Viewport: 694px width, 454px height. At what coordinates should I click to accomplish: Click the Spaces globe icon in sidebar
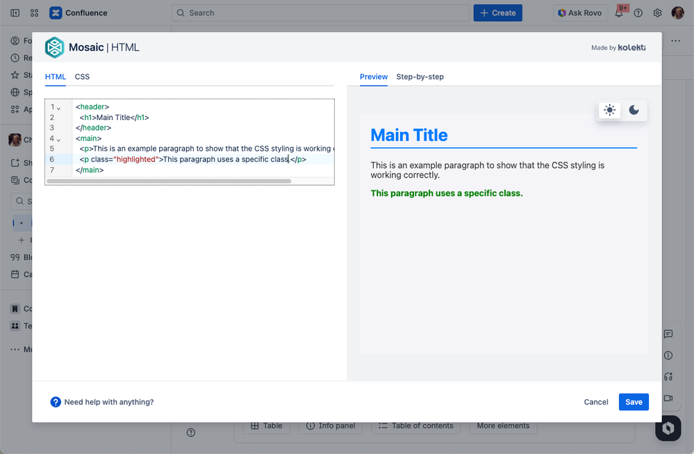pyautogui.click(x=15, y=92)
